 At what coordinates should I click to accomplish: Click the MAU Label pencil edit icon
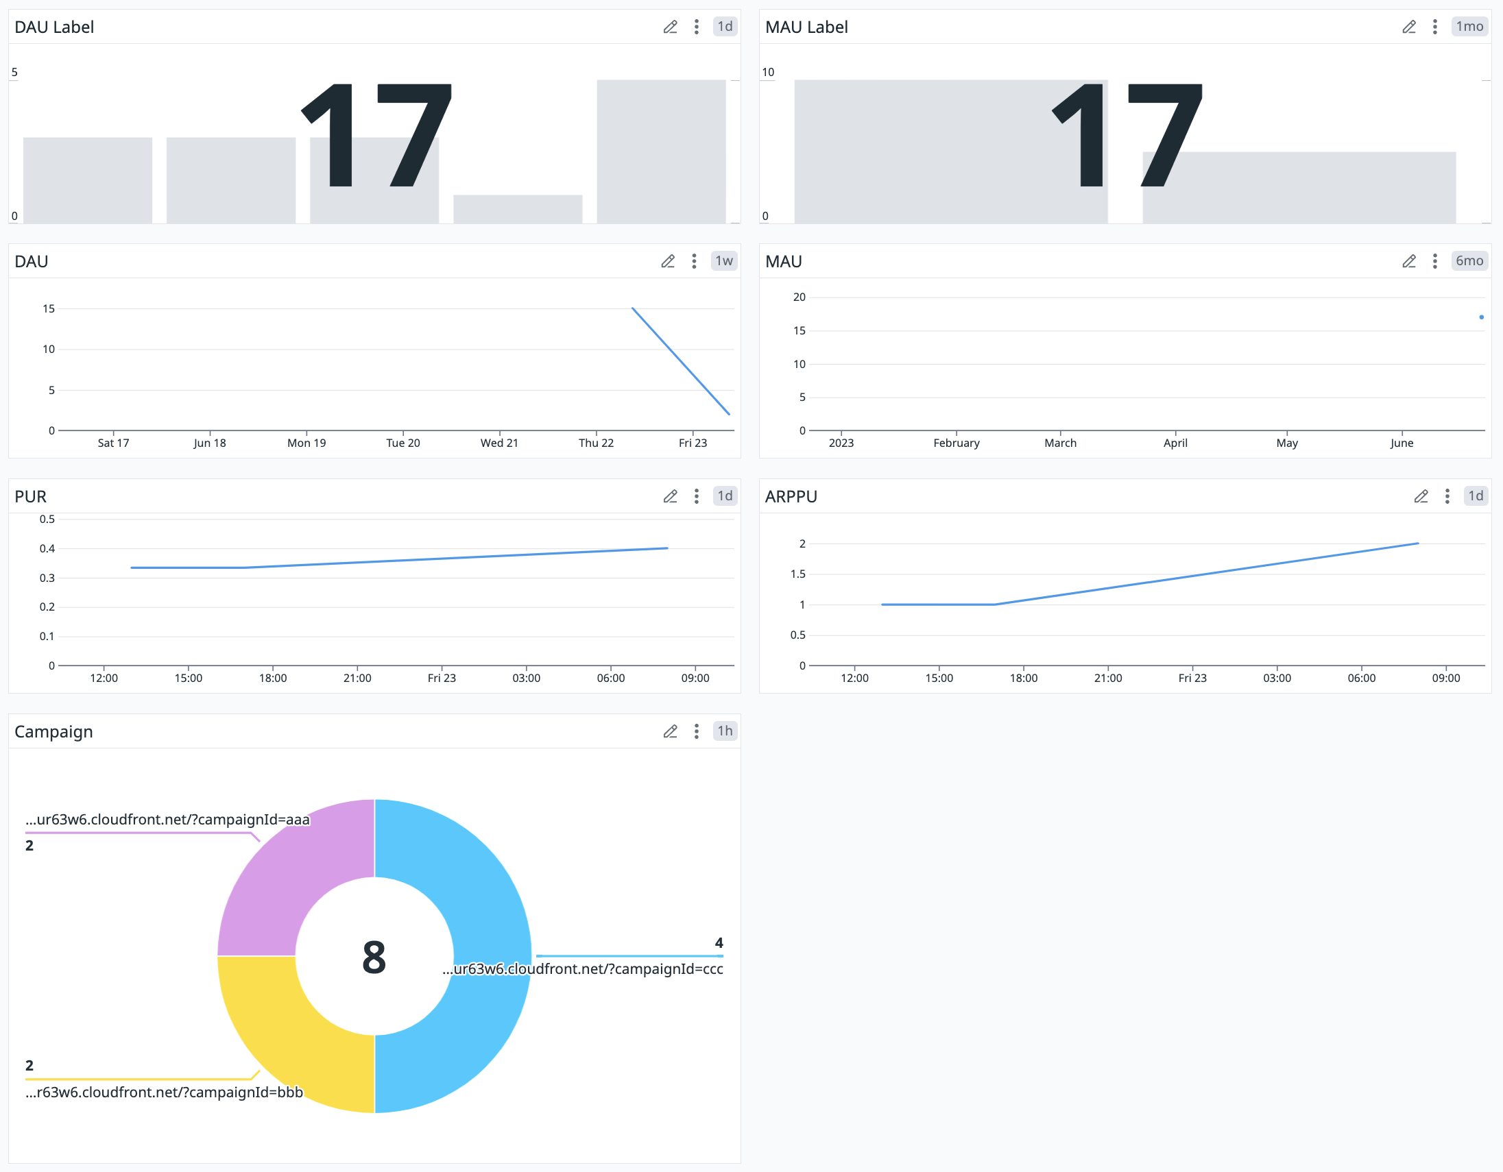[1408, 27]
